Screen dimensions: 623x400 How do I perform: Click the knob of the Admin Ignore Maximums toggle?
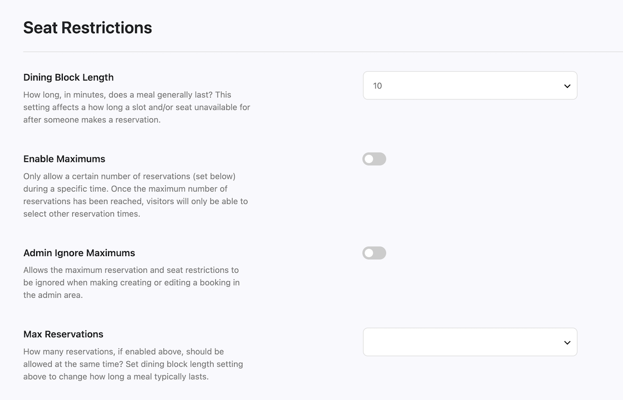(369, 253)
